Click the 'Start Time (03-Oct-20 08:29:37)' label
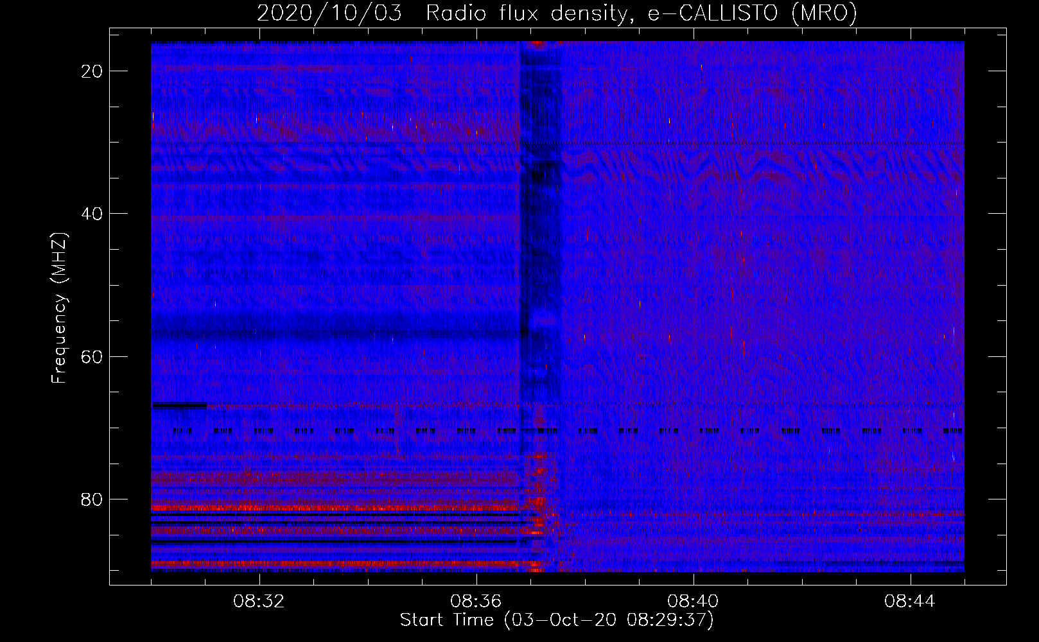Screen dimensions: 1039x642 557,620
